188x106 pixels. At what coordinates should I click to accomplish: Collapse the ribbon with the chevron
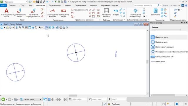179,6
